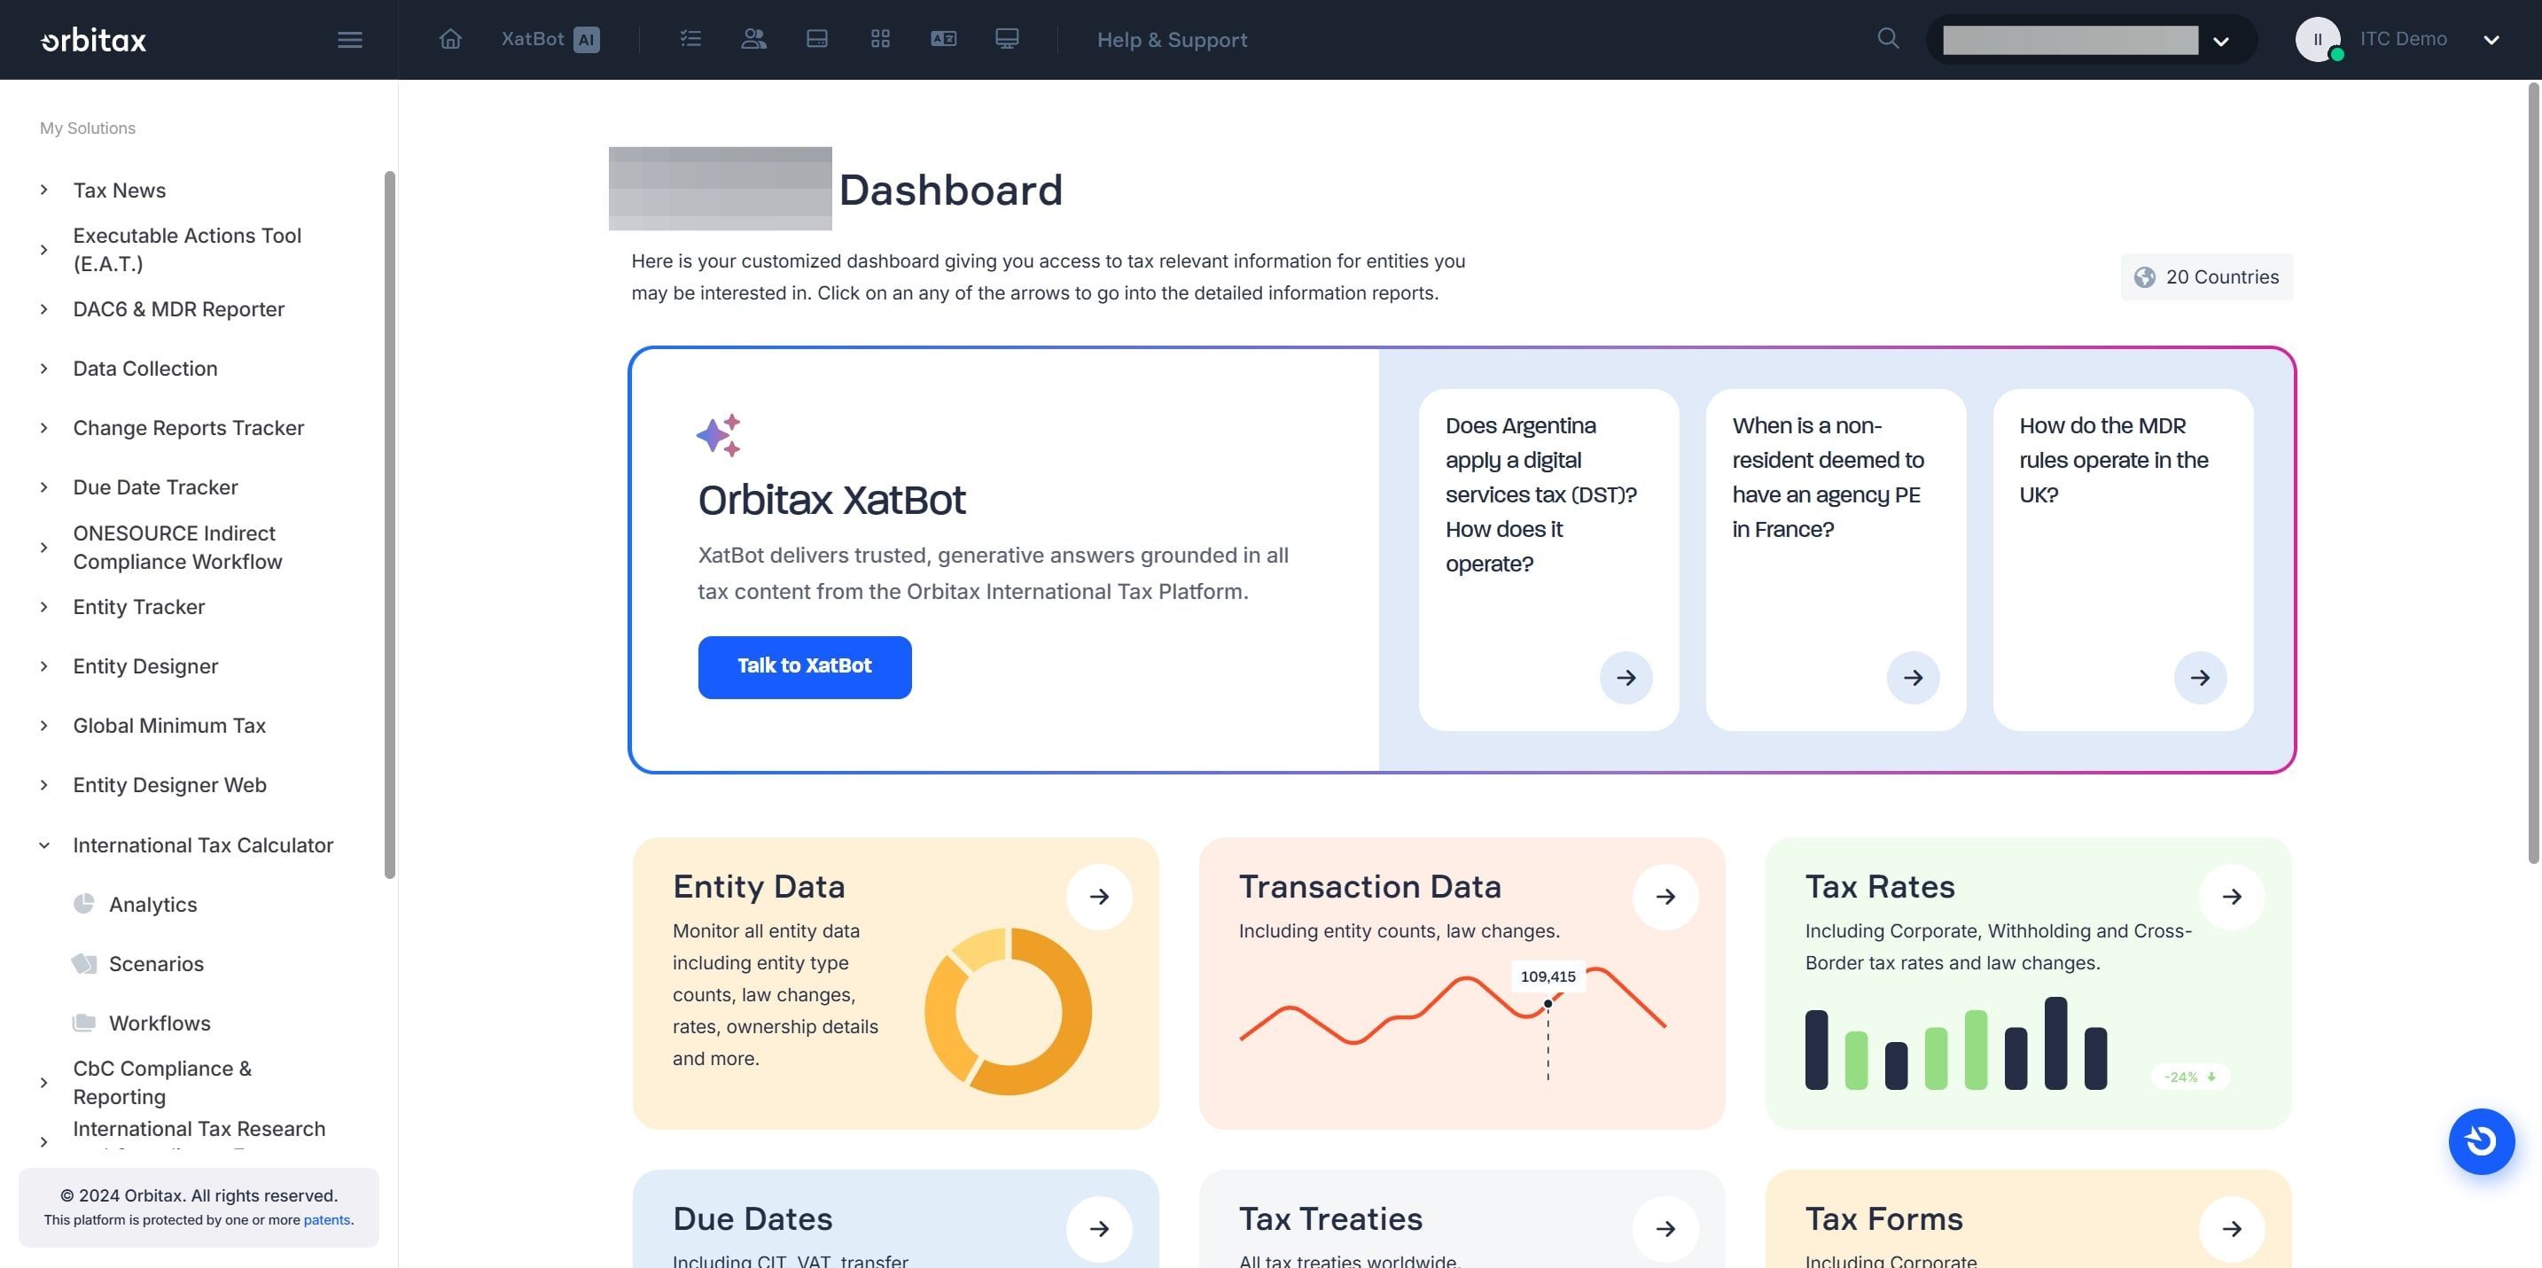Click the ITC Demo user avatar

pos(2317,40)
